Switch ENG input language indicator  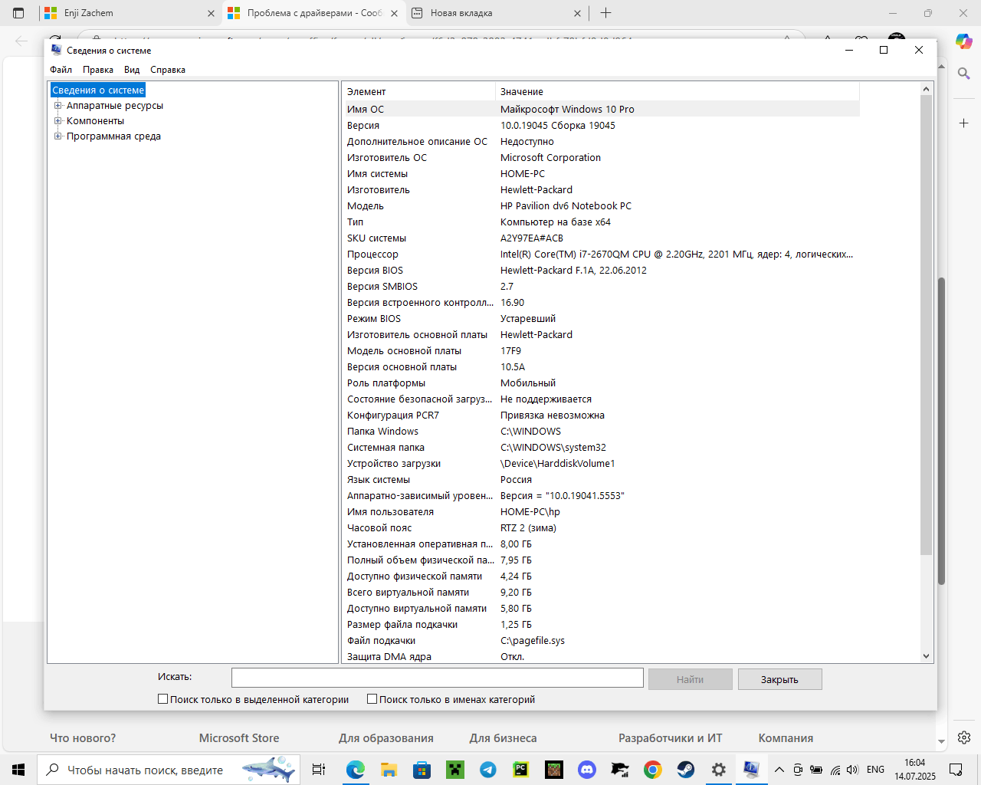point(875,770)
